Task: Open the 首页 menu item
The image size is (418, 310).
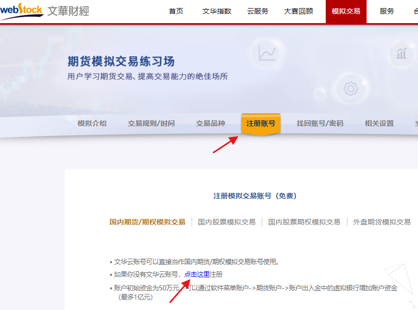Action: tap(176, 11)
